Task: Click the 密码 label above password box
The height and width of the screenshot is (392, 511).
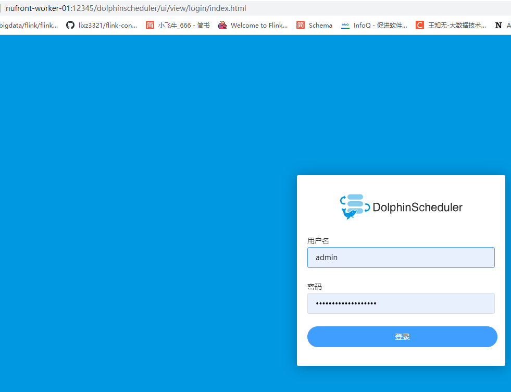Action: coord(314,286)
